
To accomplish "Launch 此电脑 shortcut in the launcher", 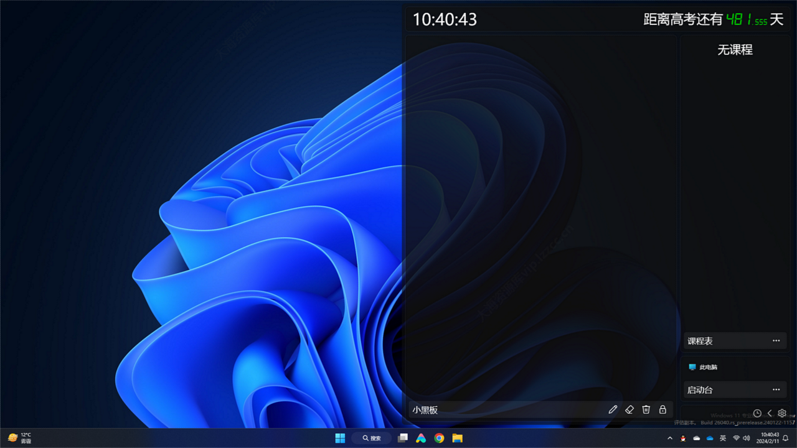I will coord(703,367).
